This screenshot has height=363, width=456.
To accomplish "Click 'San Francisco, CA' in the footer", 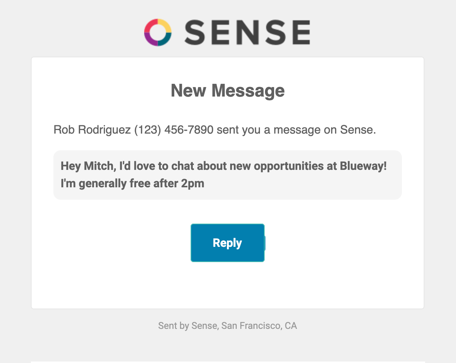I will [x=259, y=326].
